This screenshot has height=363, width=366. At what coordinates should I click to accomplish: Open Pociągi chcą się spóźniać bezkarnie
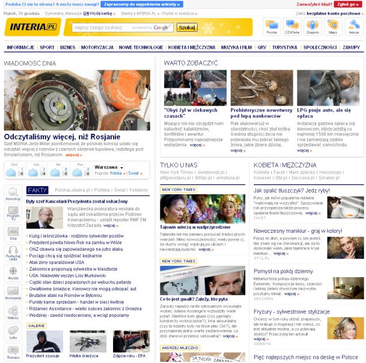(66, 256)
